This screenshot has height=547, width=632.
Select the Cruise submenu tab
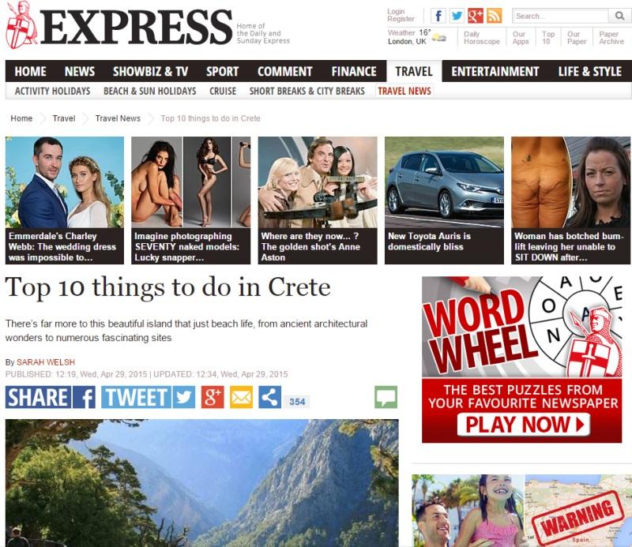223,91
